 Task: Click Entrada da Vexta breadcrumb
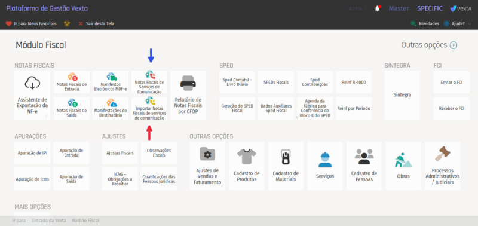49,221
